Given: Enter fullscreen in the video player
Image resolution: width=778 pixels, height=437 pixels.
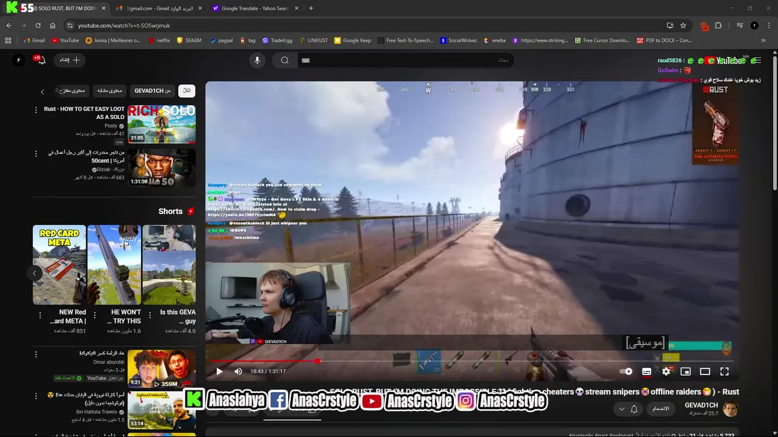Looking at the screenshot, I should (725, 371).
